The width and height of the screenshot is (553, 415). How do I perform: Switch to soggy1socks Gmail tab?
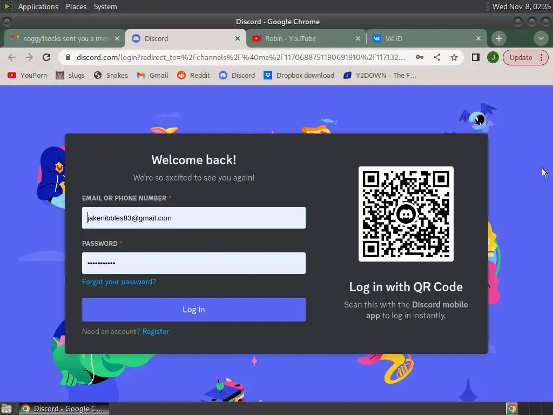click(x=65, y=38)
